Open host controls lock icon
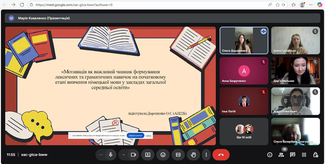The image size is (325, 164). click(315, 155)
